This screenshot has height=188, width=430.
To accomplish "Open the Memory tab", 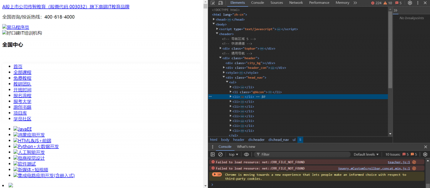I will coord(342,3).
